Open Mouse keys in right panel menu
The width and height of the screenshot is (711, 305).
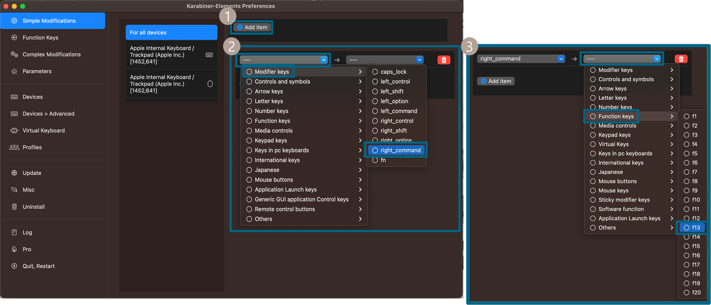631,191
